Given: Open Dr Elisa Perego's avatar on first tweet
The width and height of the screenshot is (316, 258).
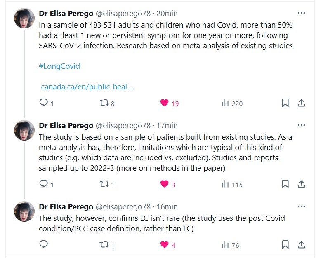Looking at the screenshot, I should pyautogui.click(x=24, y=19).
